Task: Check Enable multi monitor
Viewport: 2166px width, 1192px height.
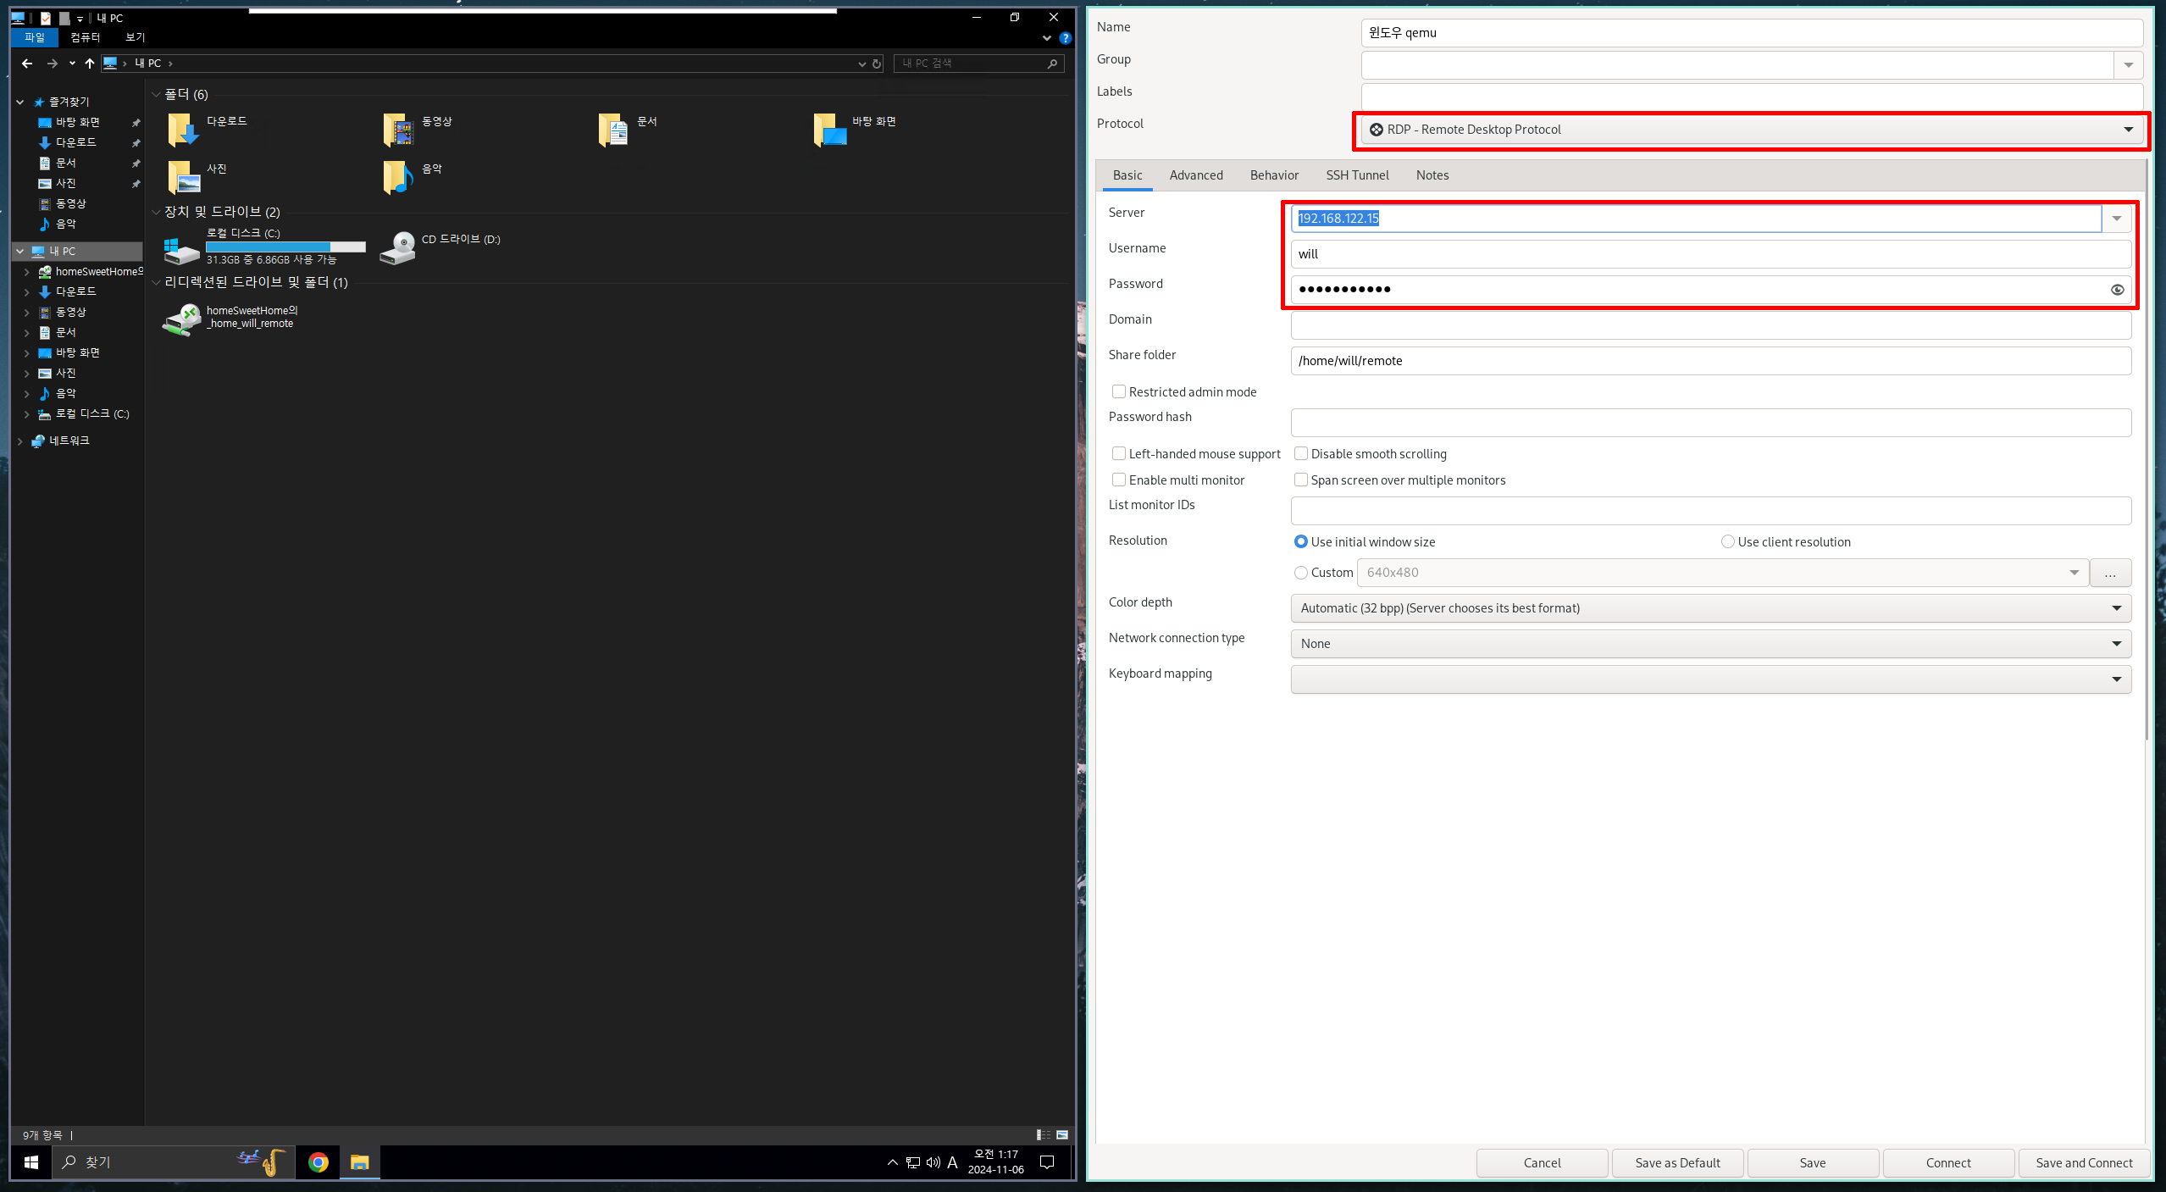Action: click(1119, 480)
